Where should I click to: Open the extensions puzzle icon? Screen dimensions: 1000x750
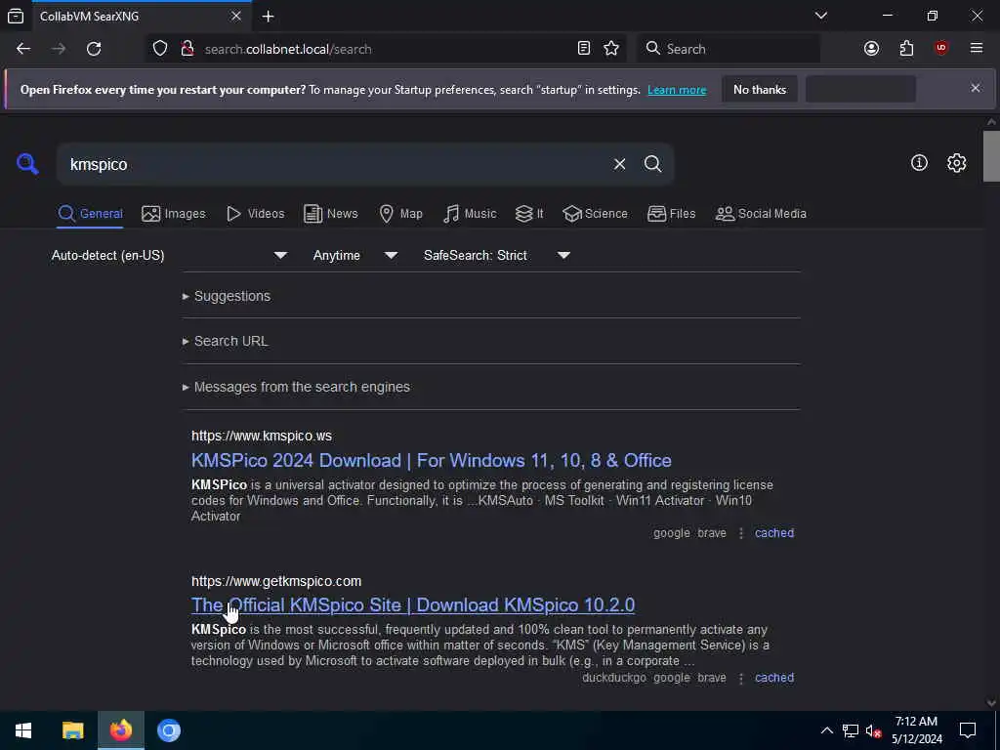pyautogui.click(x=906, y=49)
